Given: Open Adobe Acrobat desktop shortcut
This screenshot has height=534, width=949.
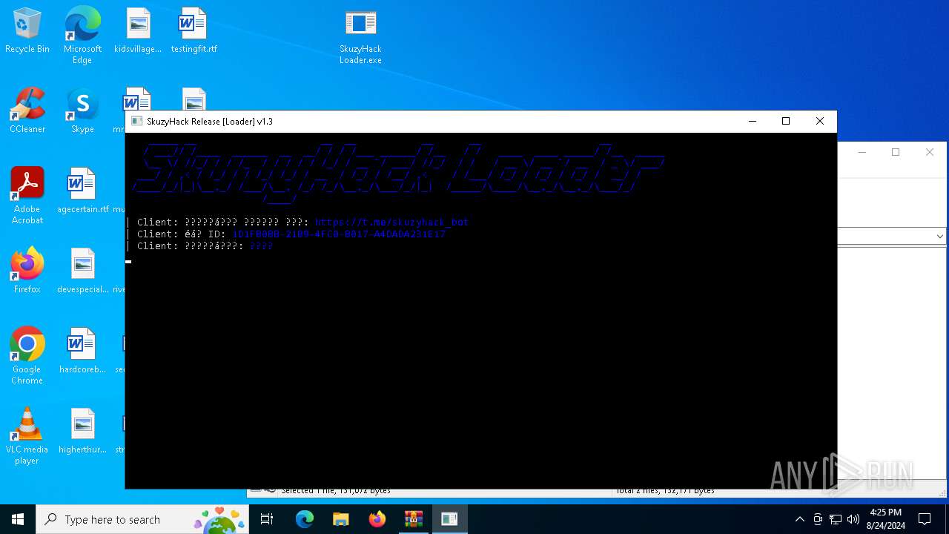Looking at the screenshot, I should click(27, 196).
